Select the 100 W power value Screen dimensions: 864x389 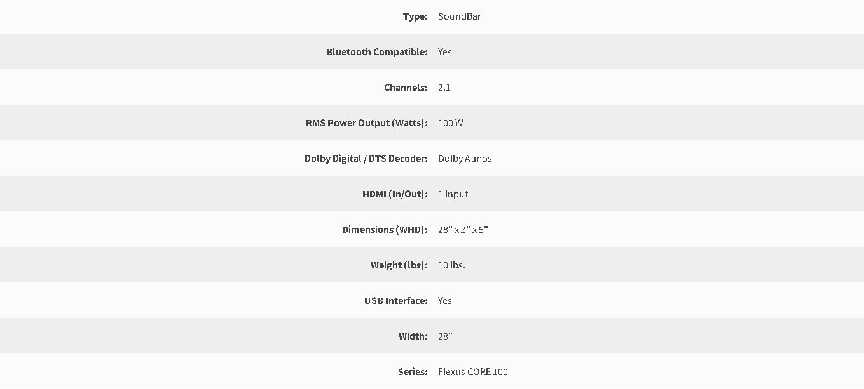pyautogui.click(x=451, y=123)
